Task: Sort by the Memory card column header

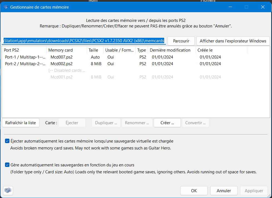Action: pyautogui.click(x=66, y=50)
